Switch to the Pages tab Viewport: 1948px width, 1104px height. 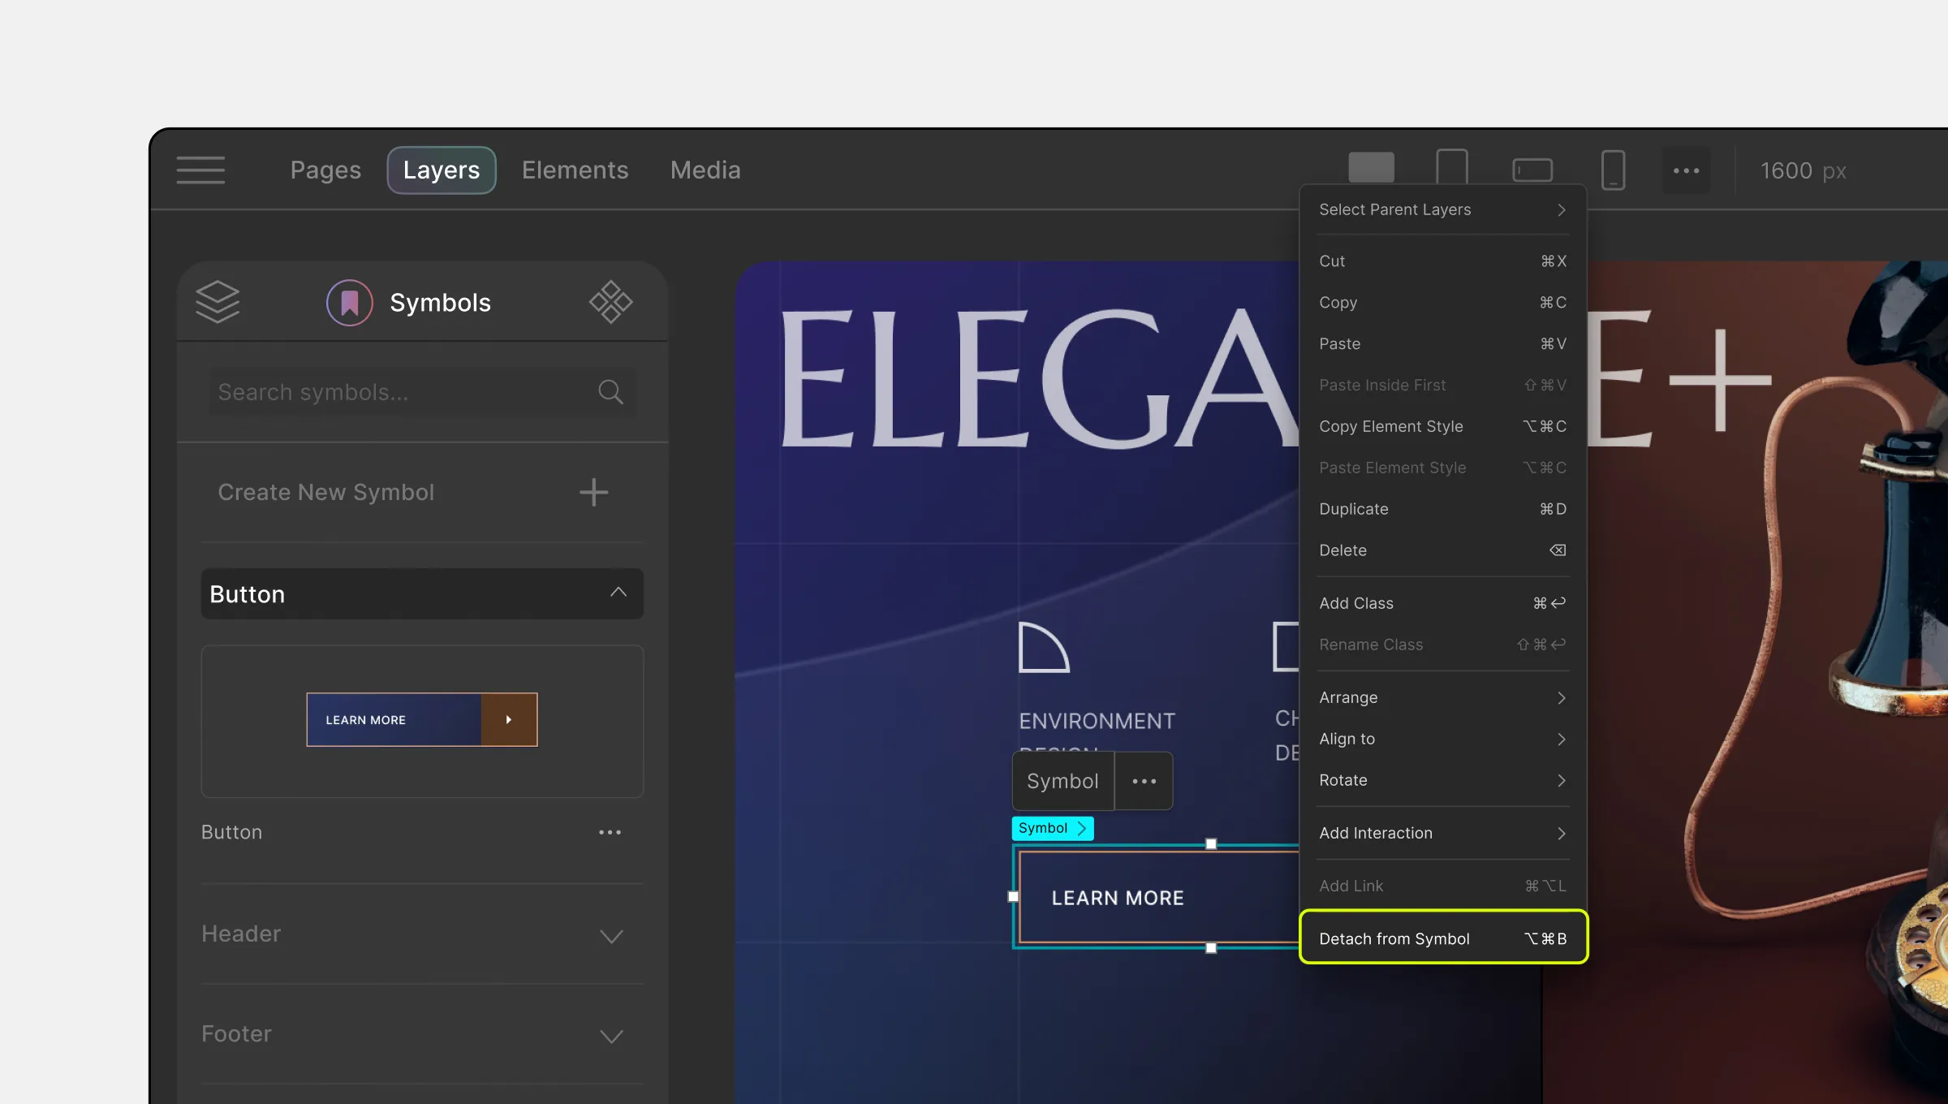coord(325,170)
